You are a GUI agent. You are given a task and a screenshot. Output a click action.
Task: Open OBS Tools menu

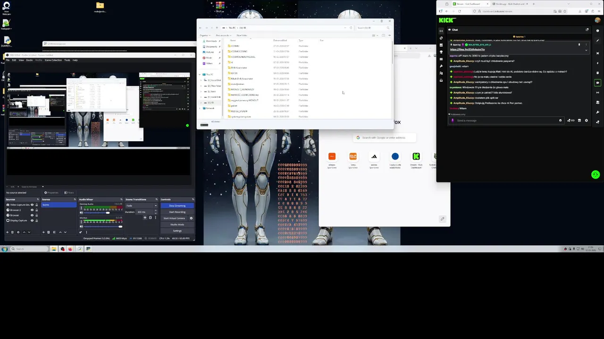pyautogui.click(x=67, y=60)
